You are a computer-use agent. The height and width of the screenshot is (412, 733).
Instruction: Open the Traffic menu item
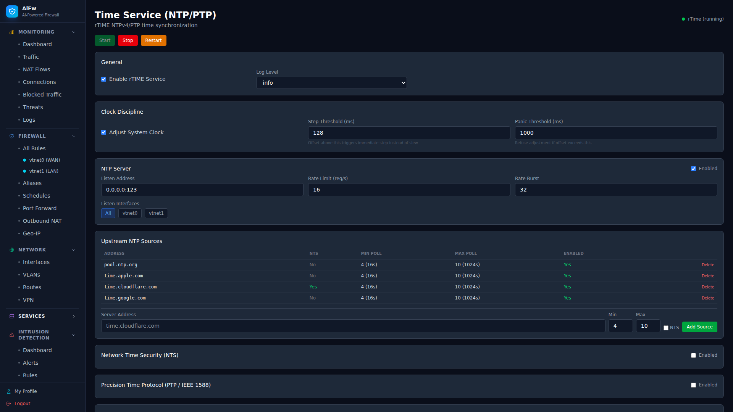pyautogui.click(x=31, y=57)
